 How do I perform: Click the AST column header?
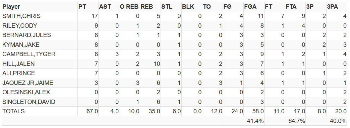pyautogui.click(x=109, y=7)
